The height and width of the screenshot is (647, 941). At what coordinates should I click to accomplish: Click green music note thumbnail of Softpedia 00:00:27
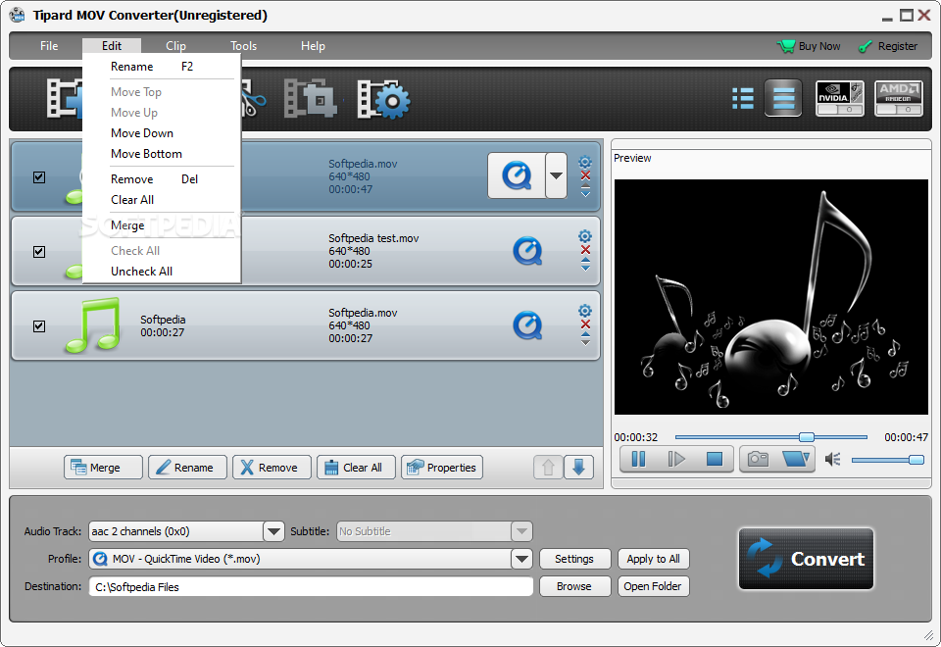pos(92,325)
